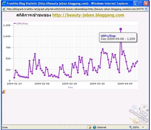Click the 780 y-axis value

coord(8,47)
